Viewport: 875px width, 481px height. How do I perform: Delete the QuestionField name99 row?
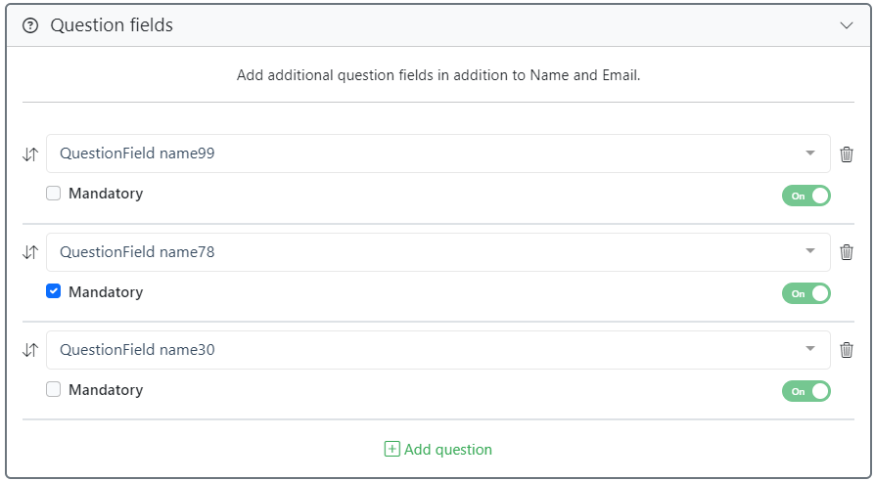[847, 154]
